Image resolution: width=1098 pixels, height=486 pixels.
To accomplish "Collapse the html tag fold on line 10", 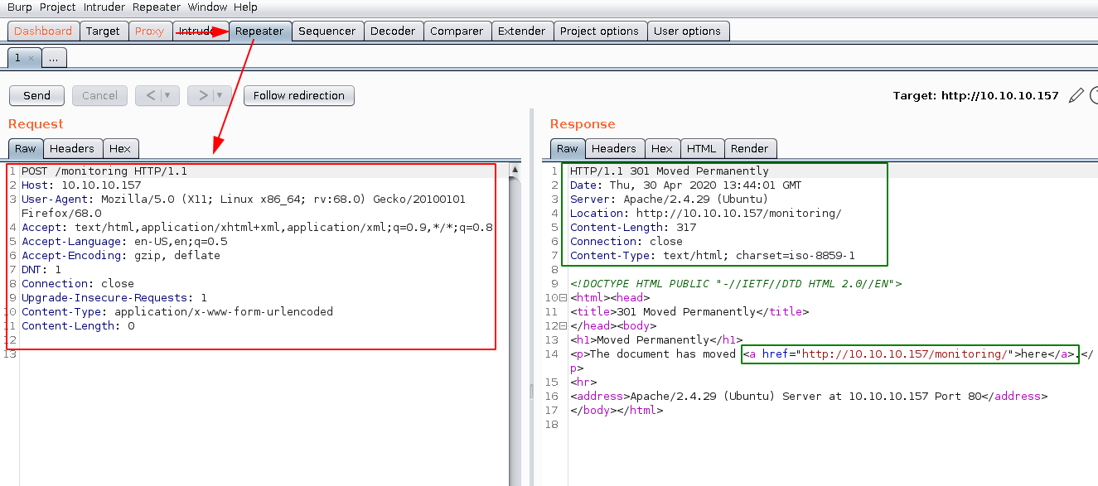I will click(563, 297).
